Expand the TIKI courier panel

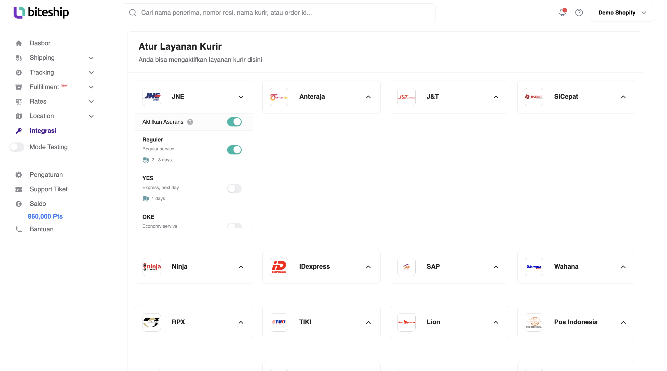(x=368, y=322)
